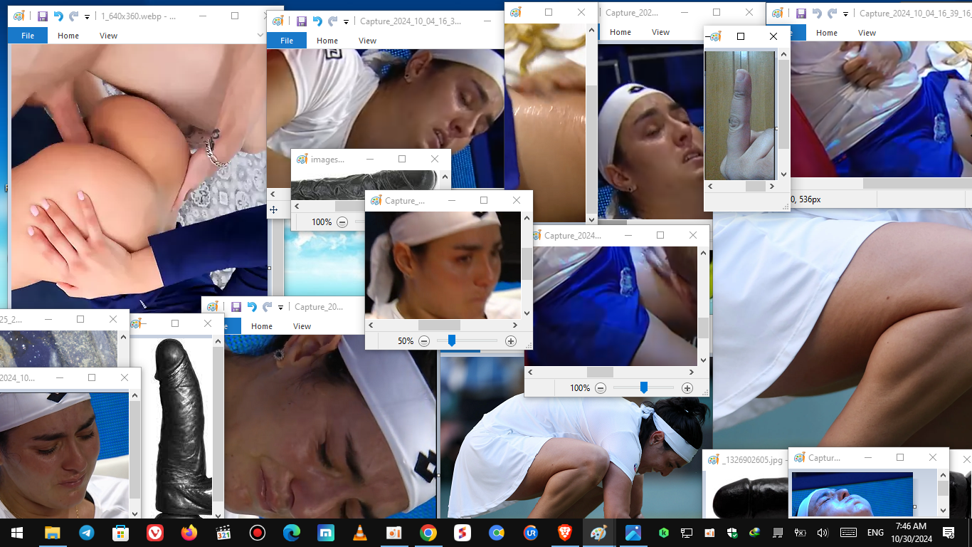
Task: Click Redo arrow in the 1_640x360.webp window
Action: point(74,16)
